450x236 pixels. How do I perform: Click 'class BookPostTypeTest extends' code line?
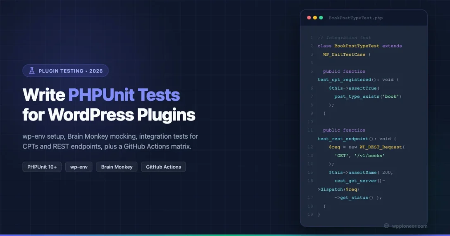tap(360, 46)
